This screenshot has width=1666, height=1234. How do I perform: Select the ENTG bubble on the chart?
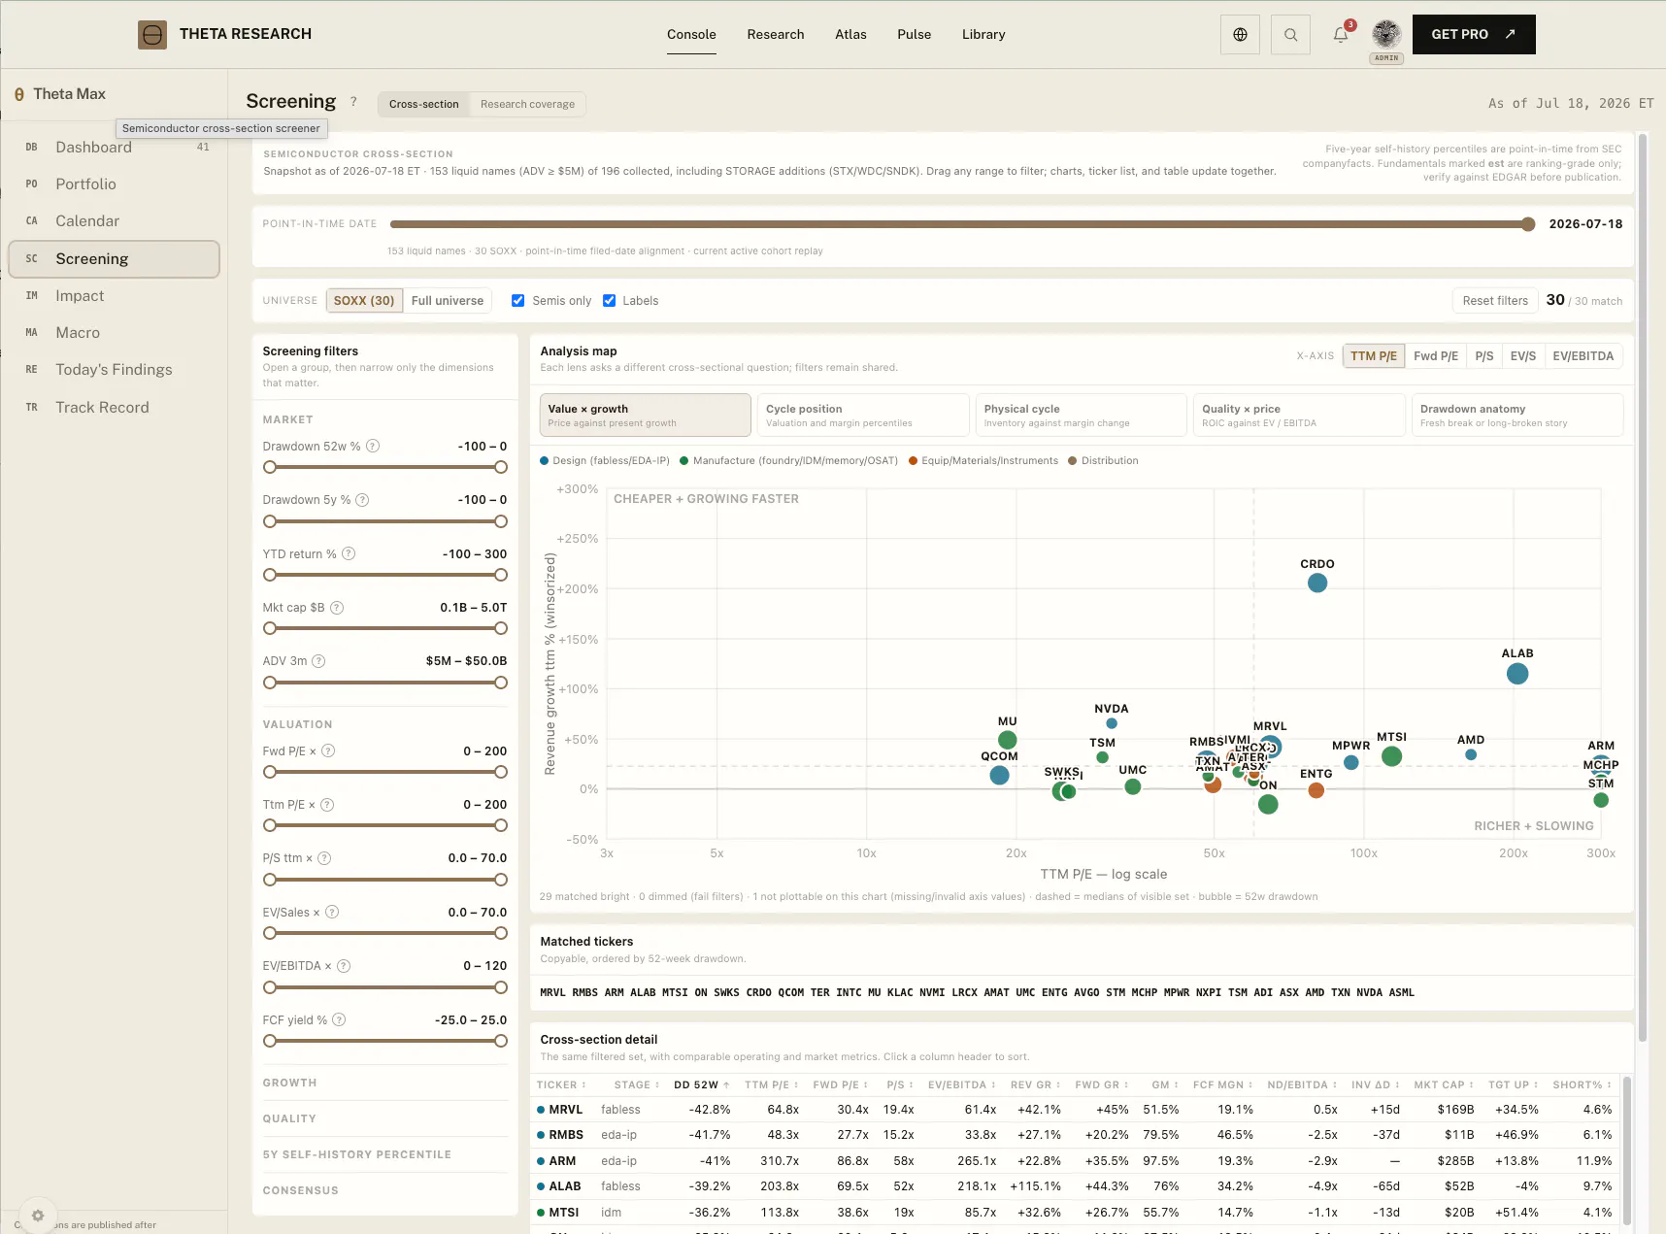(x=1316, y=790)
